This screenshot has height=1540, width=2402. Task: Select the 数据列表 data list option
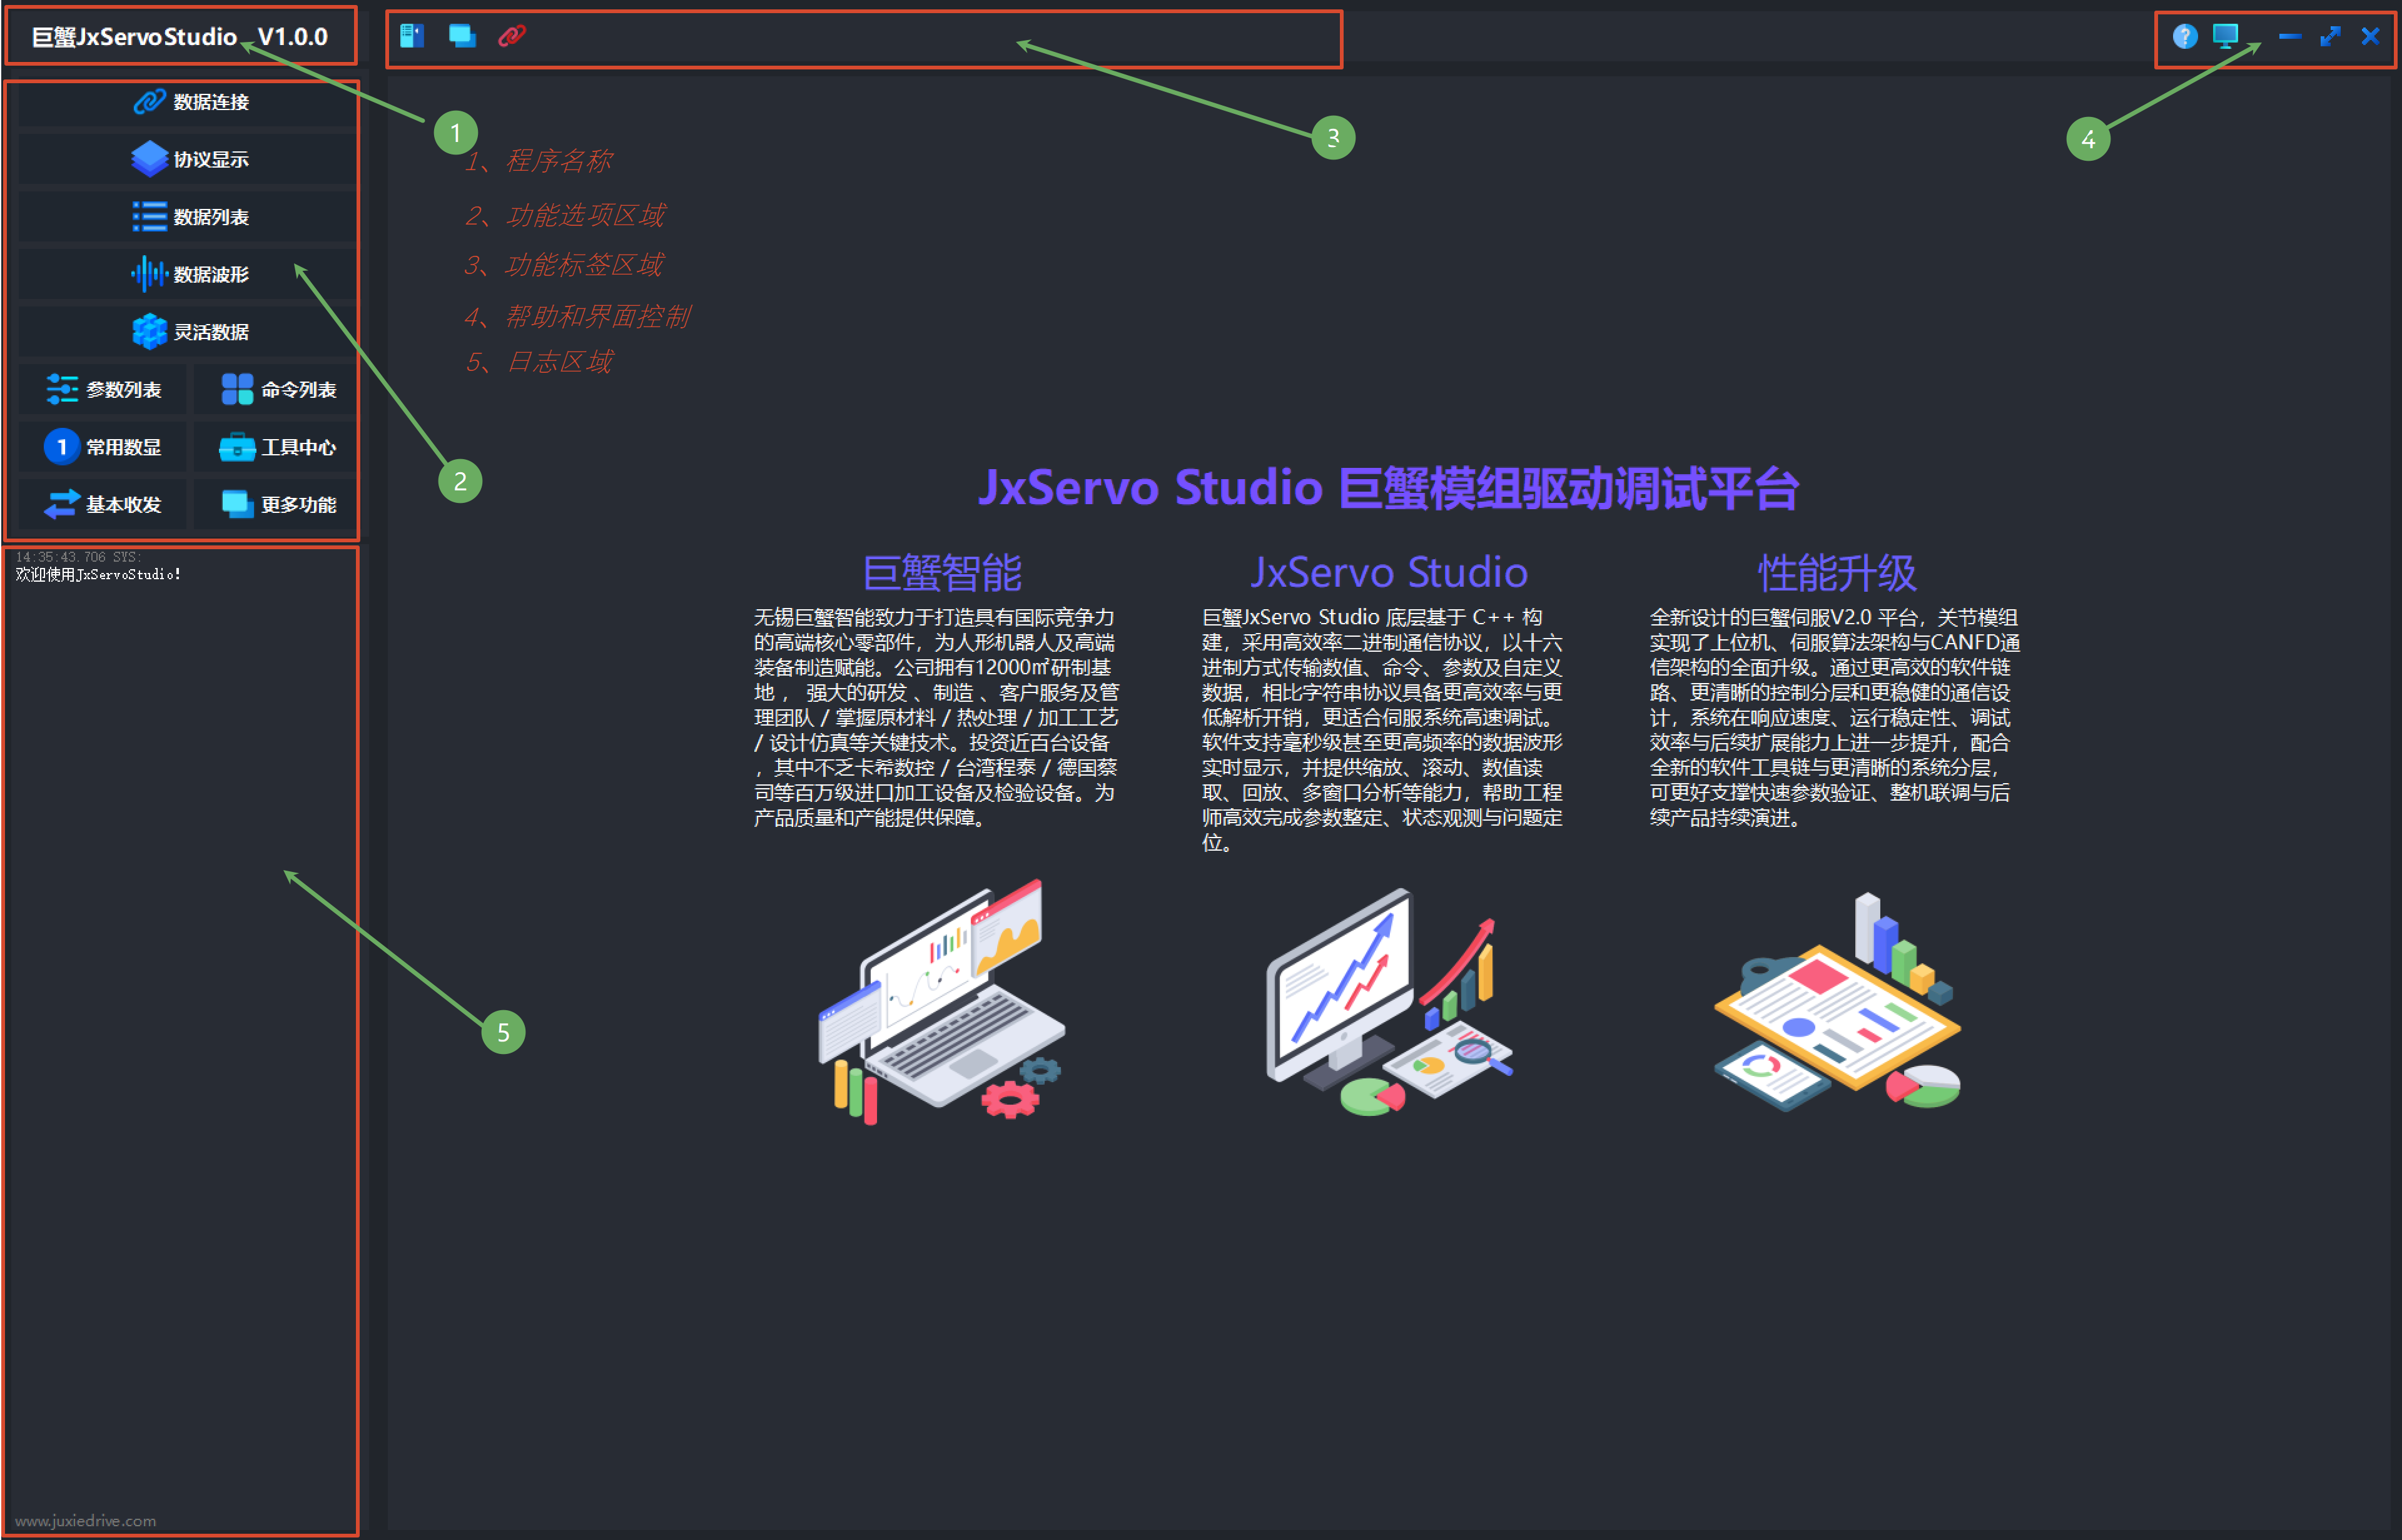[187, 217]
